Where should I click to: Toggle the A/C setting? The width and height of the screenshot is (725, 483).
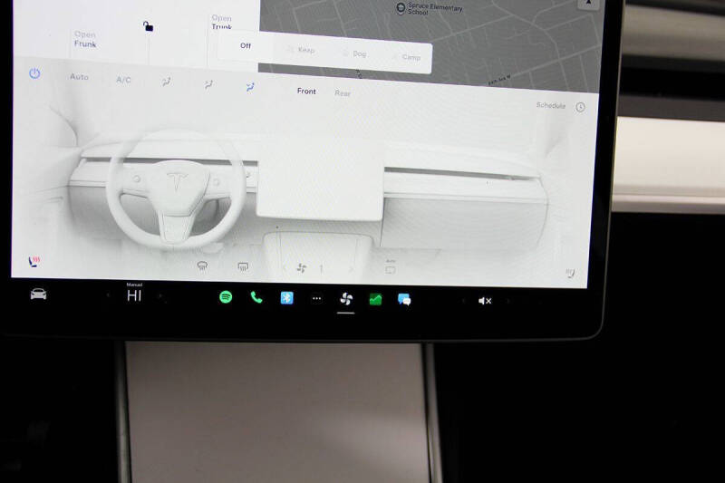coord(123,80)
